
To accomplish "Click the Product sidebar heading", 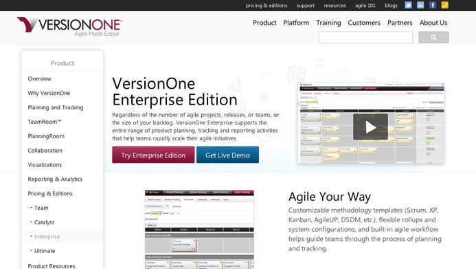I will tap(63, 63).
